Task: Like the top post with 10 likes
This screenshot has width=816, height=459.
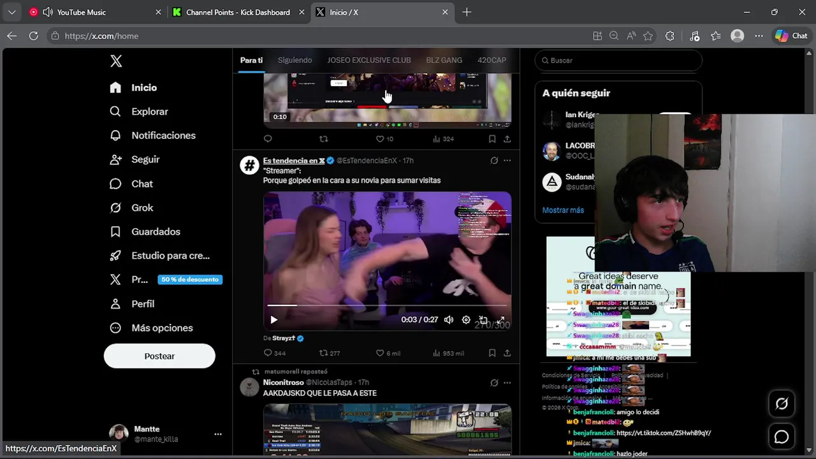Action: [x=384, y=139]
